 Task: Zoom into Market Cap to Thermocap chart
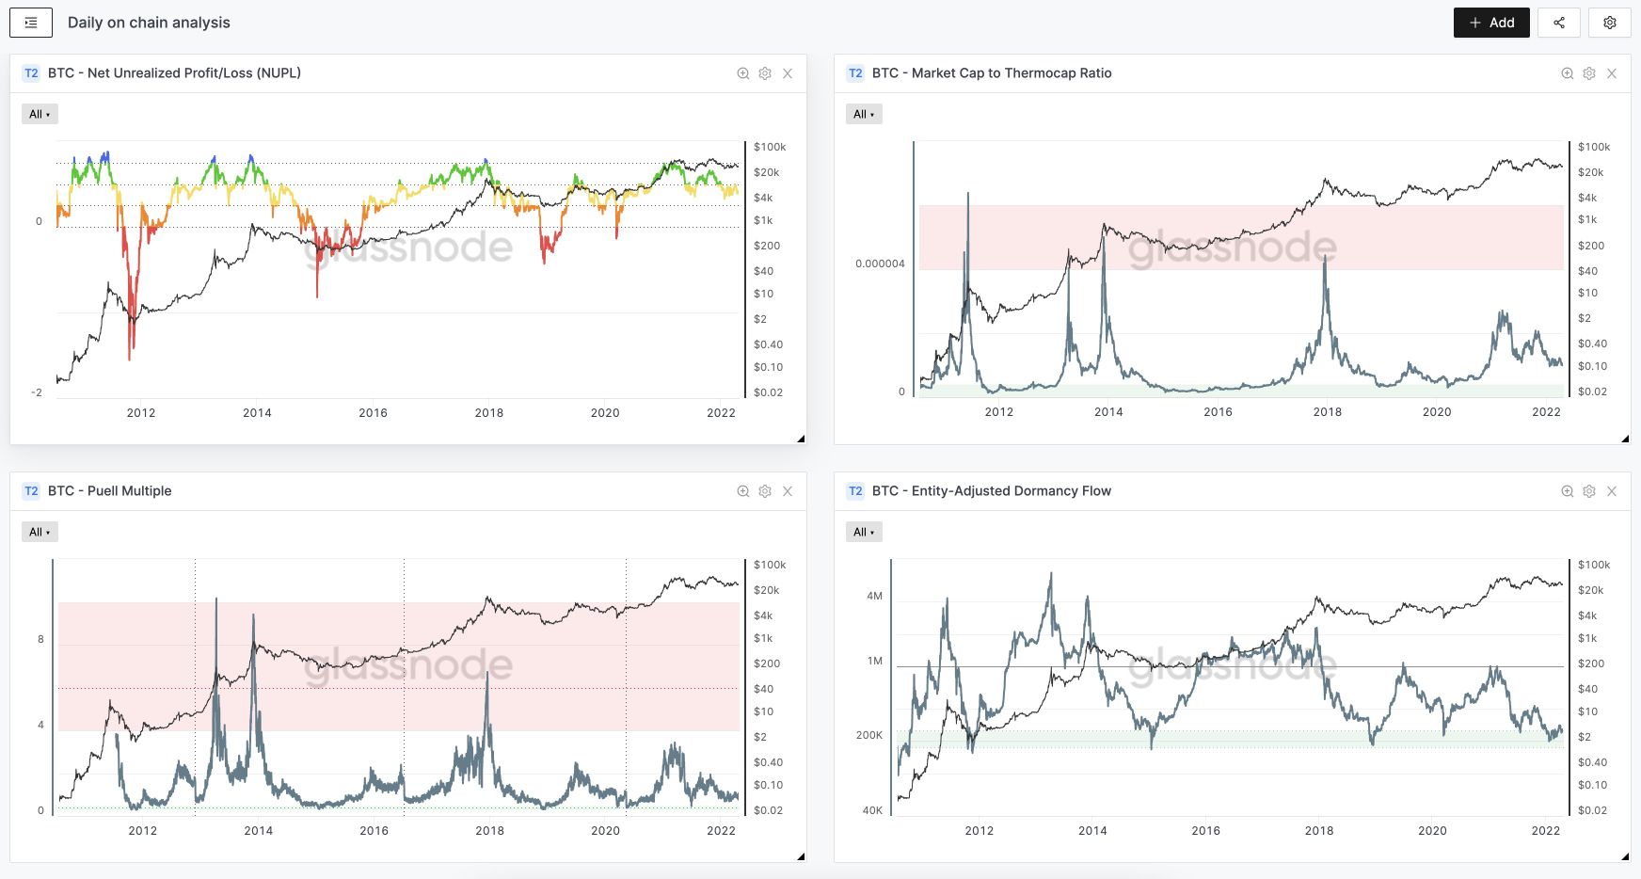(x=1568, y=73)
